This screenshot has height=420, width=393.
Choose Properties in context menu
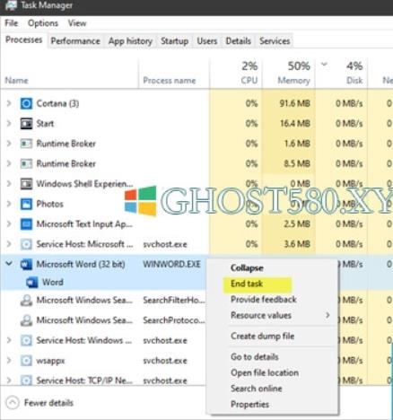249,405
